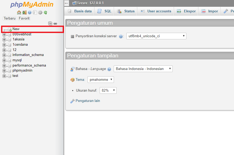Click the documentation page icon

pos(35,12)
